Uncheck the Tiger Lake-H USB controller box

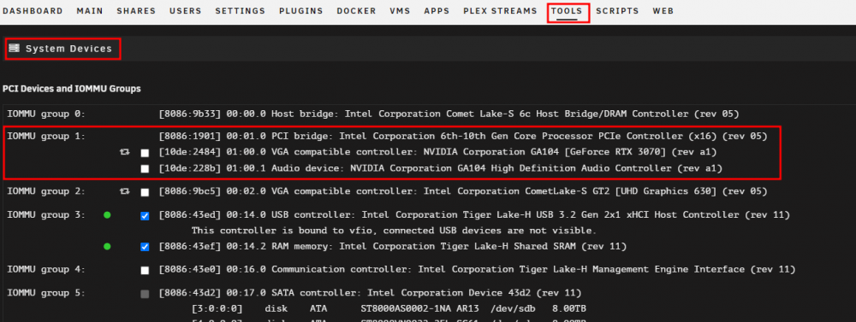point(145,216)
